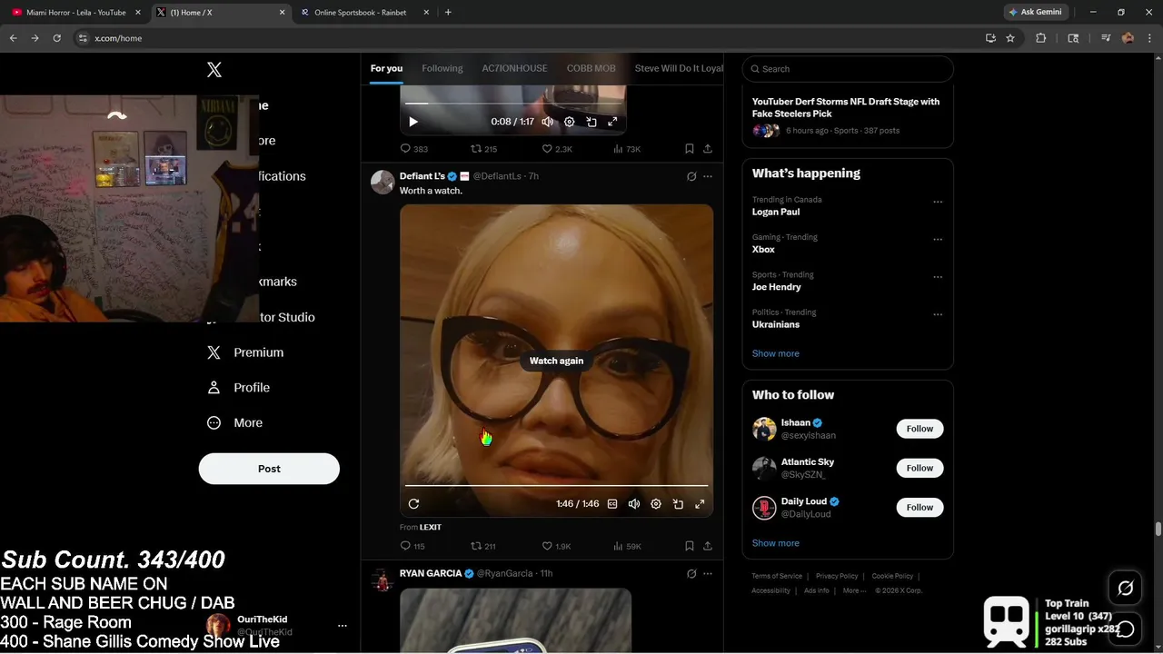
Task: Click the page vertical scrollbar thumb
Action: [x=1158, y=529]
